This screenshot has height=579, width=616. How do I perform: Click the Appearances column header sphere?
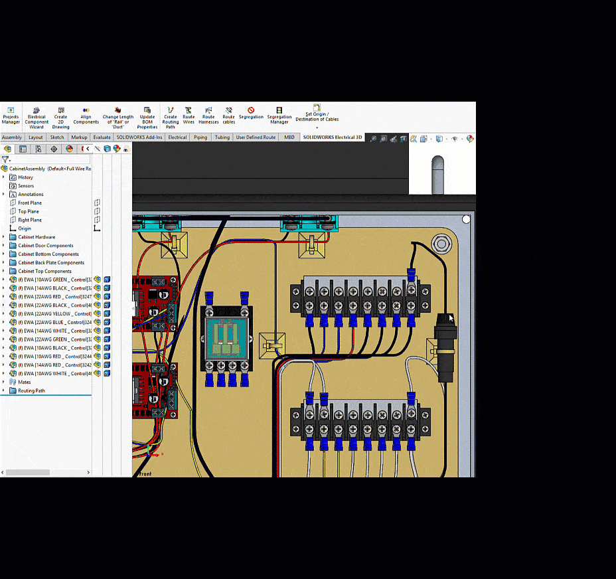point(117,149)
